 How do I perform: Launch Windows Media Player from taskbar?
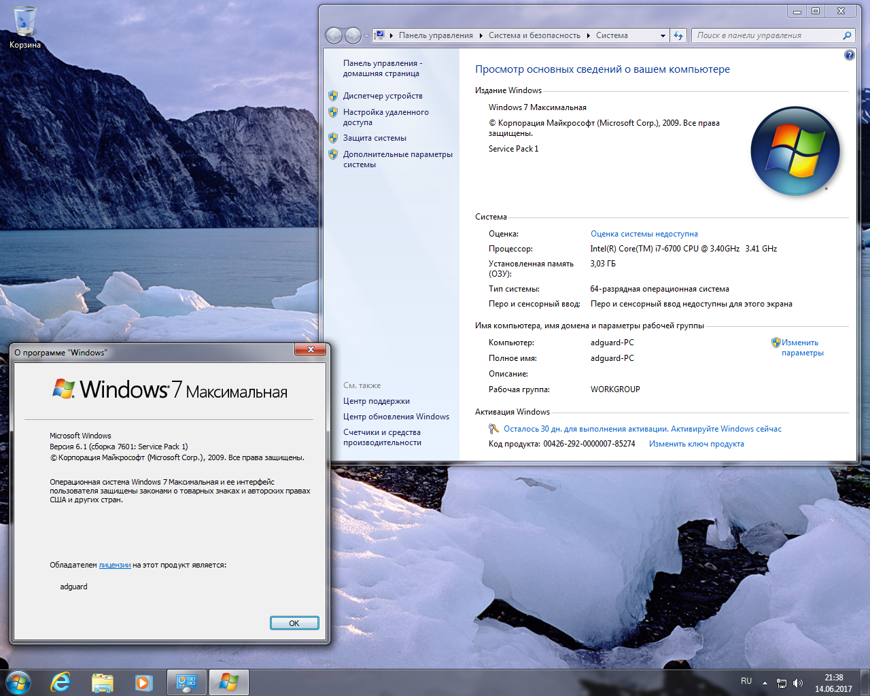click(x=143, y=682)
